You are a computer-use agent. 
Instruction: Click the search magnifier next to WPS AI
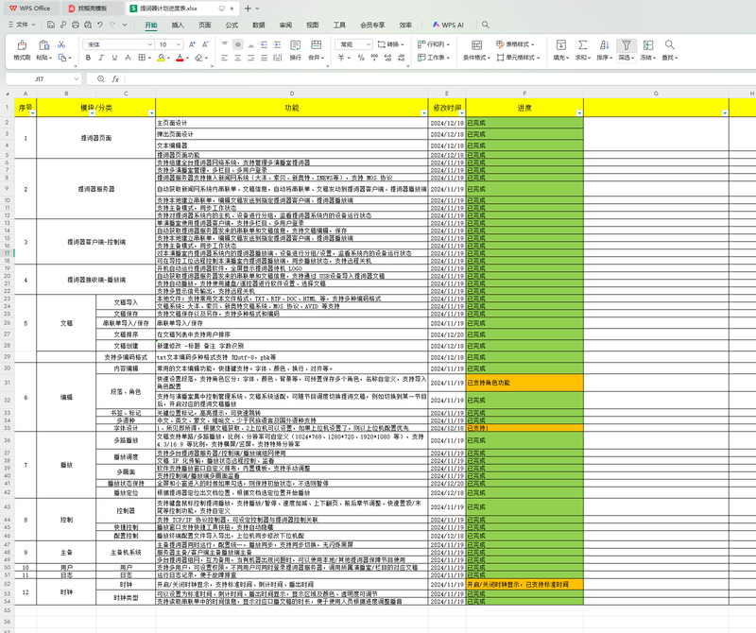click(486, 25)
